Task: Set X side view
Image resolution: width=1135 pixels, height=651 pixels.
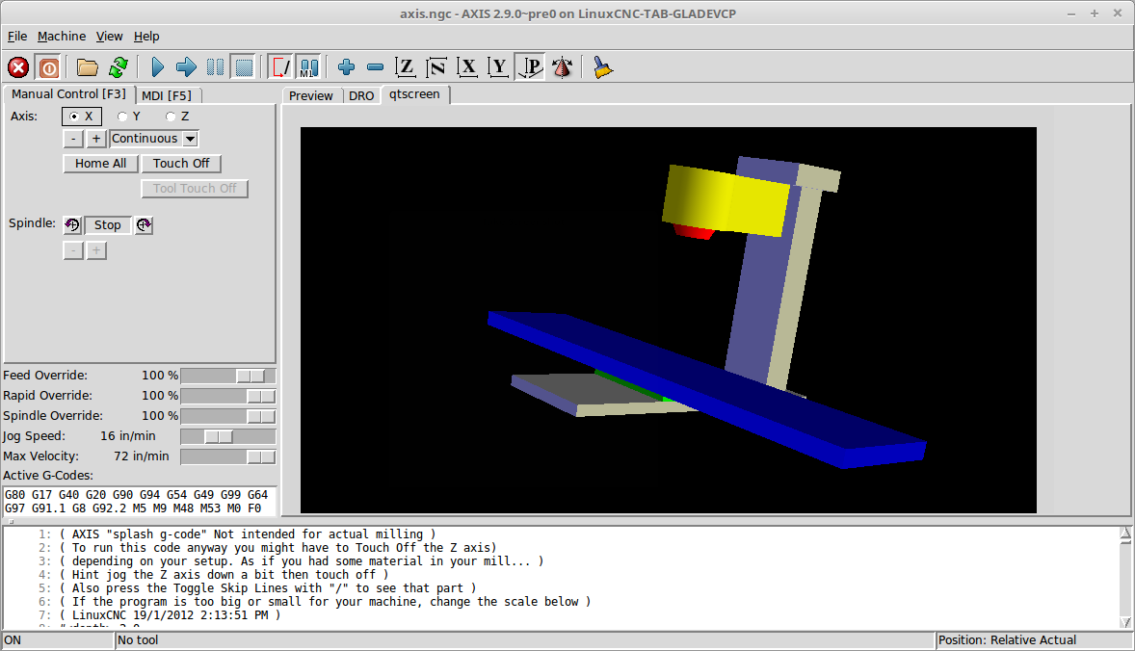Action: pyautogui.click(x=467, y=67)
